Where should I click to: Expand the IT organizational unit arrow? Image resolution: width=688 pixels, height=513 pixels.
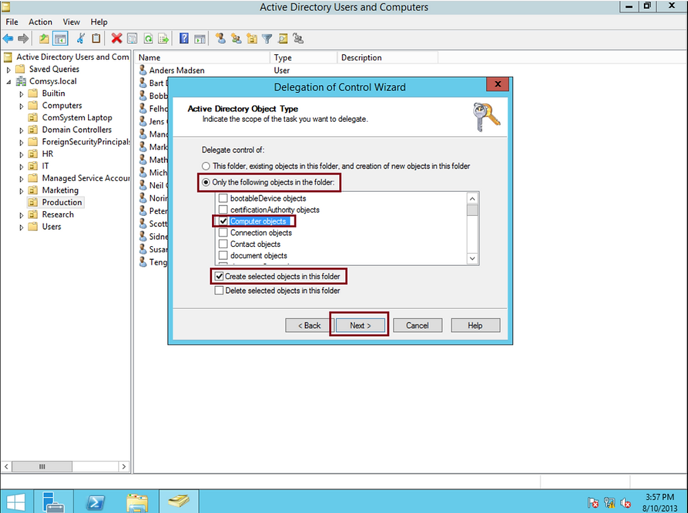tap(21, 166)
